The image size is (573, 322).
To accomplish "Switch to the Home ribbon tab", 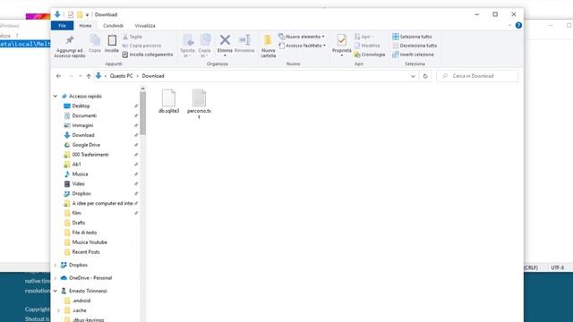I will pos(86,26).
